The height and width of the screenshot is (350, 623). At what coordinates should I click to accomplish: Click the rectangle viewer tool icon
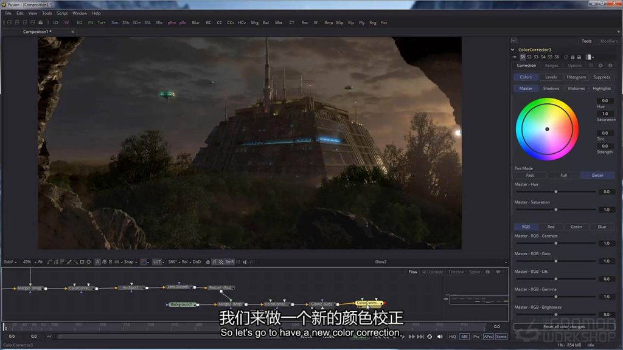(82, 262)
